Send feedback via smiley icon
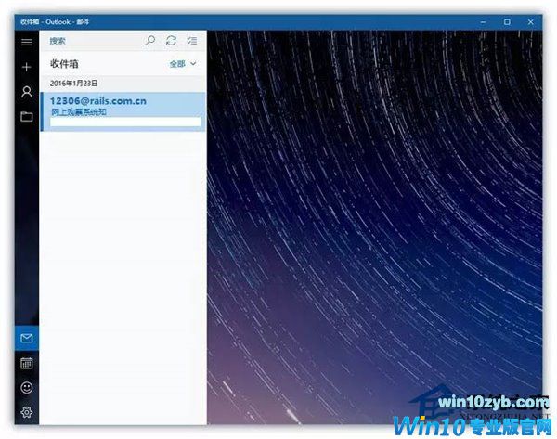This screenshot has height=439, width=557. 27,388
